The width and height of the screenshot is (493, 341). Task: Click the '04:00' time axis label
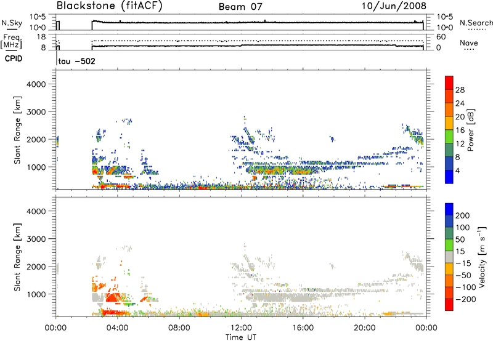[118, 328]
